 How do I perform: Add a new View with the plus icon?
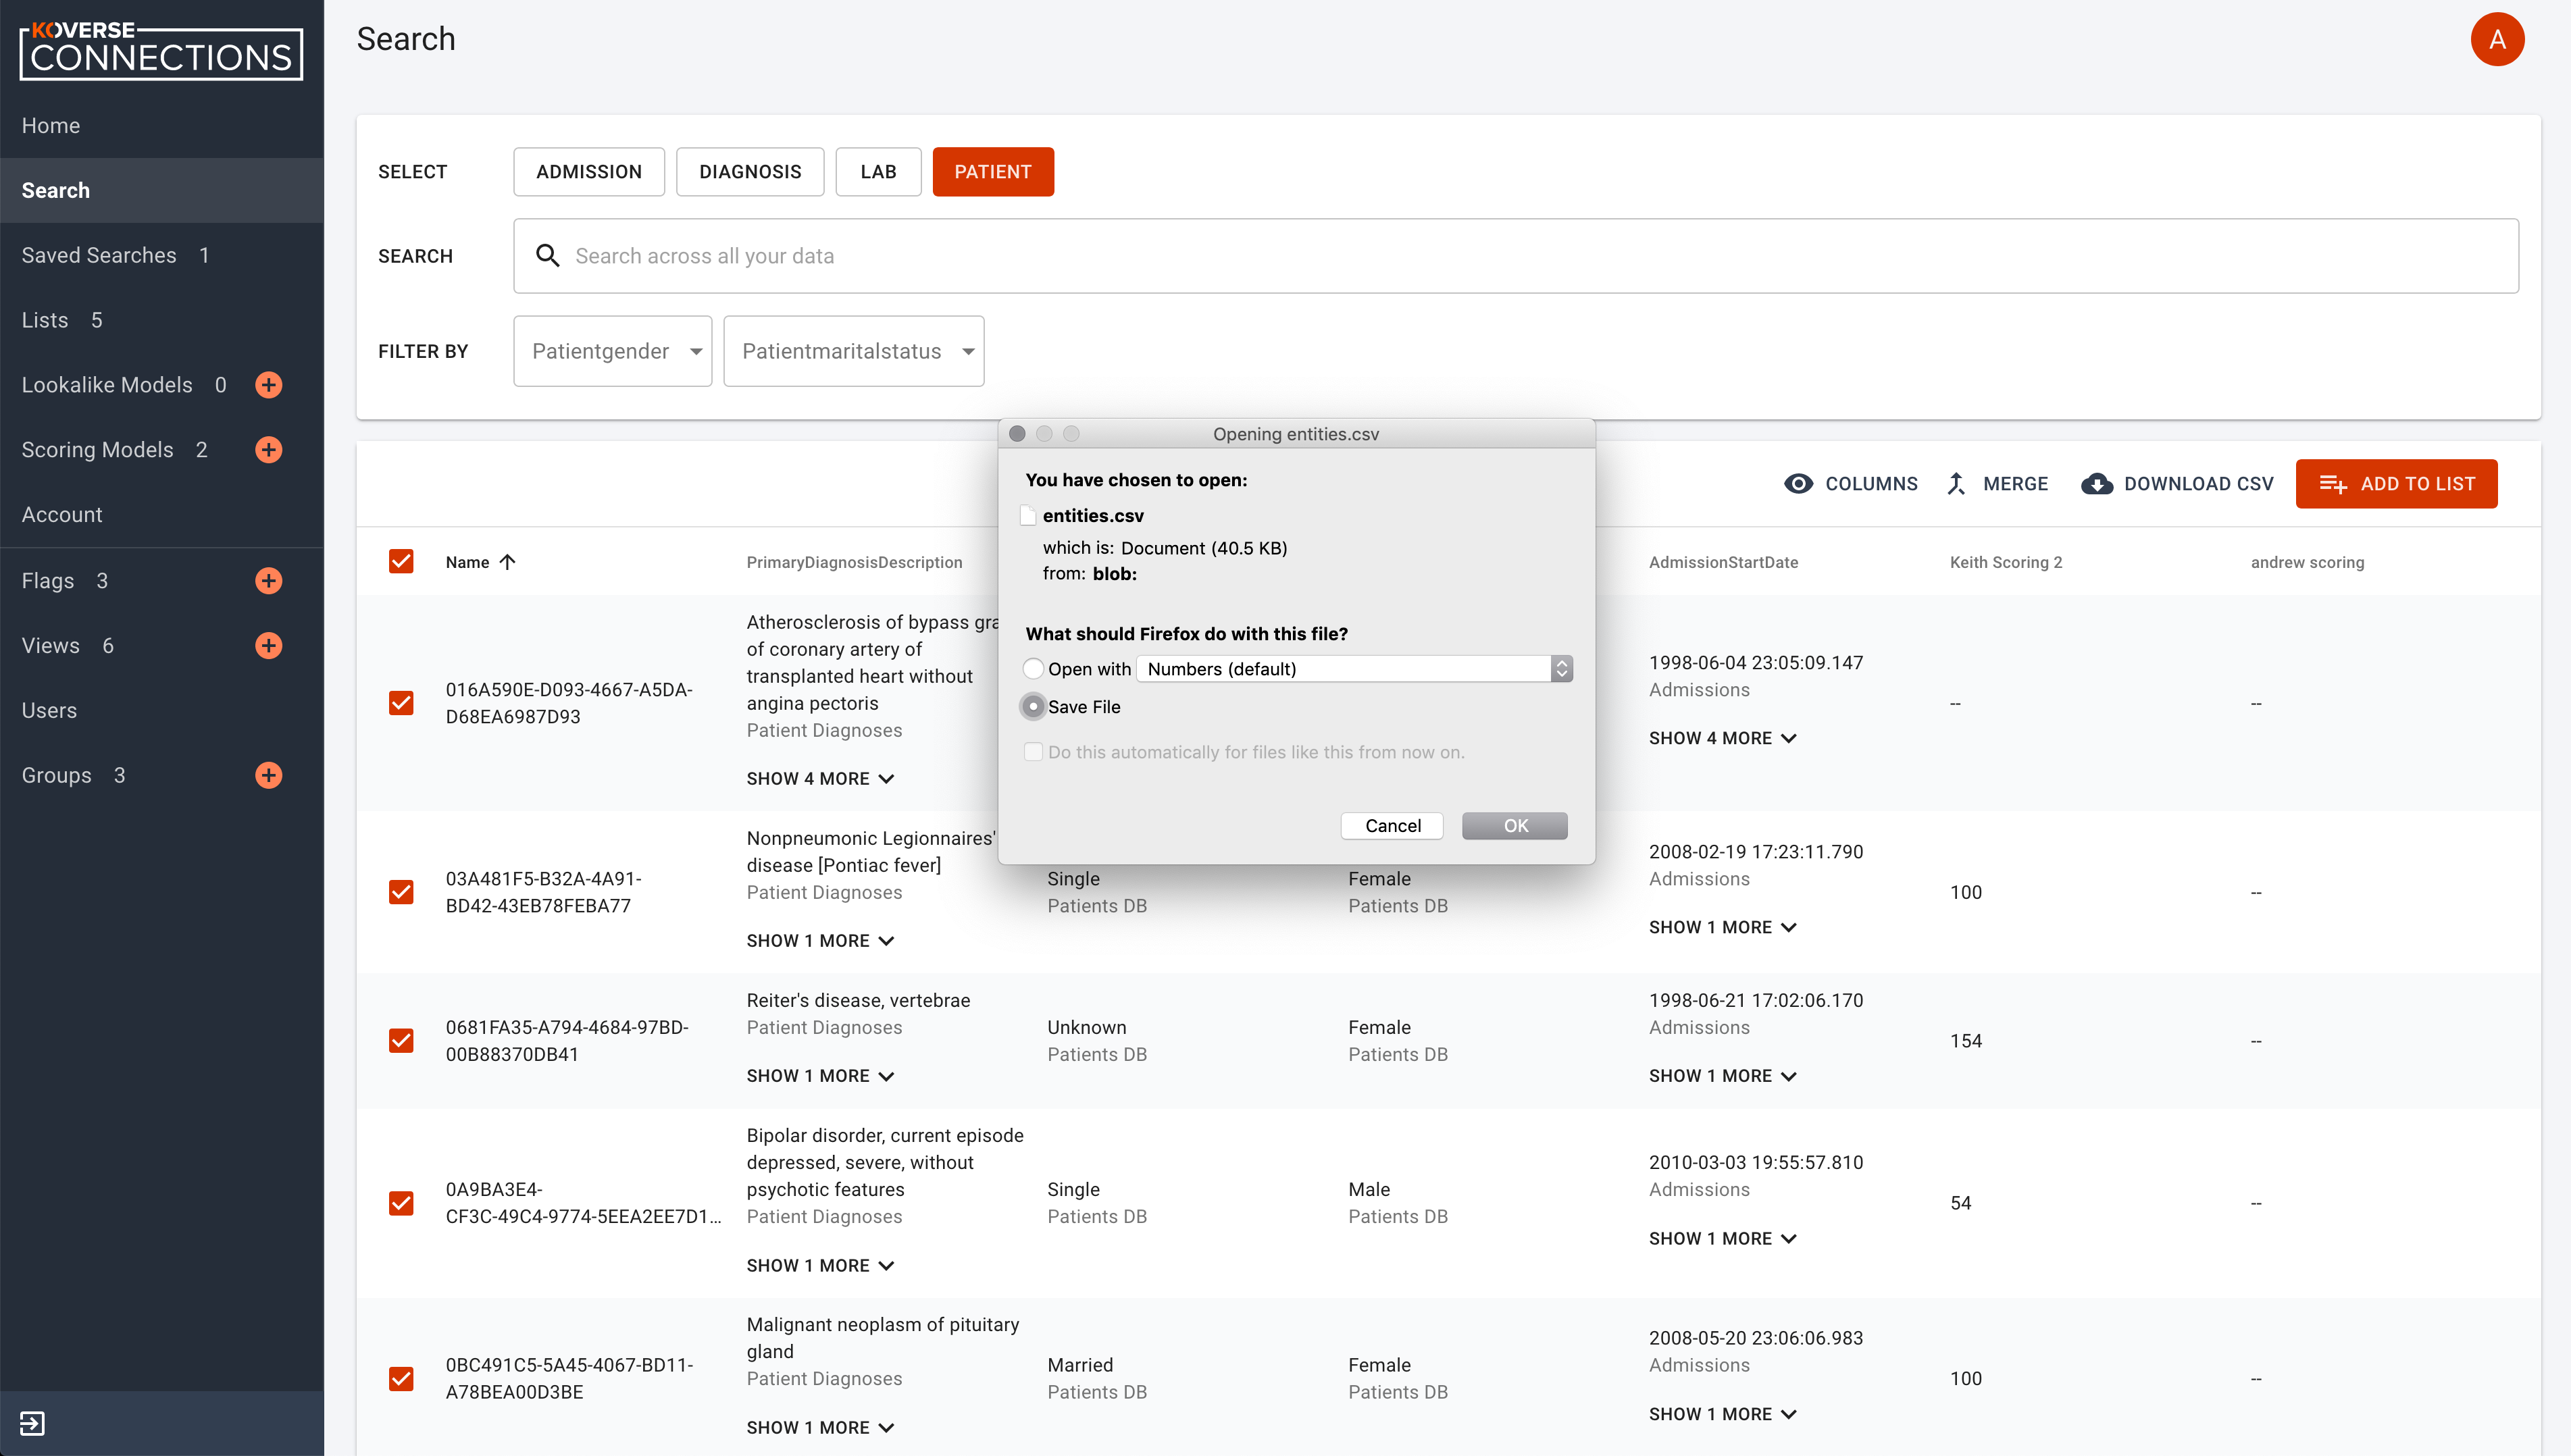pyautogui.click(x=268, y=646)
